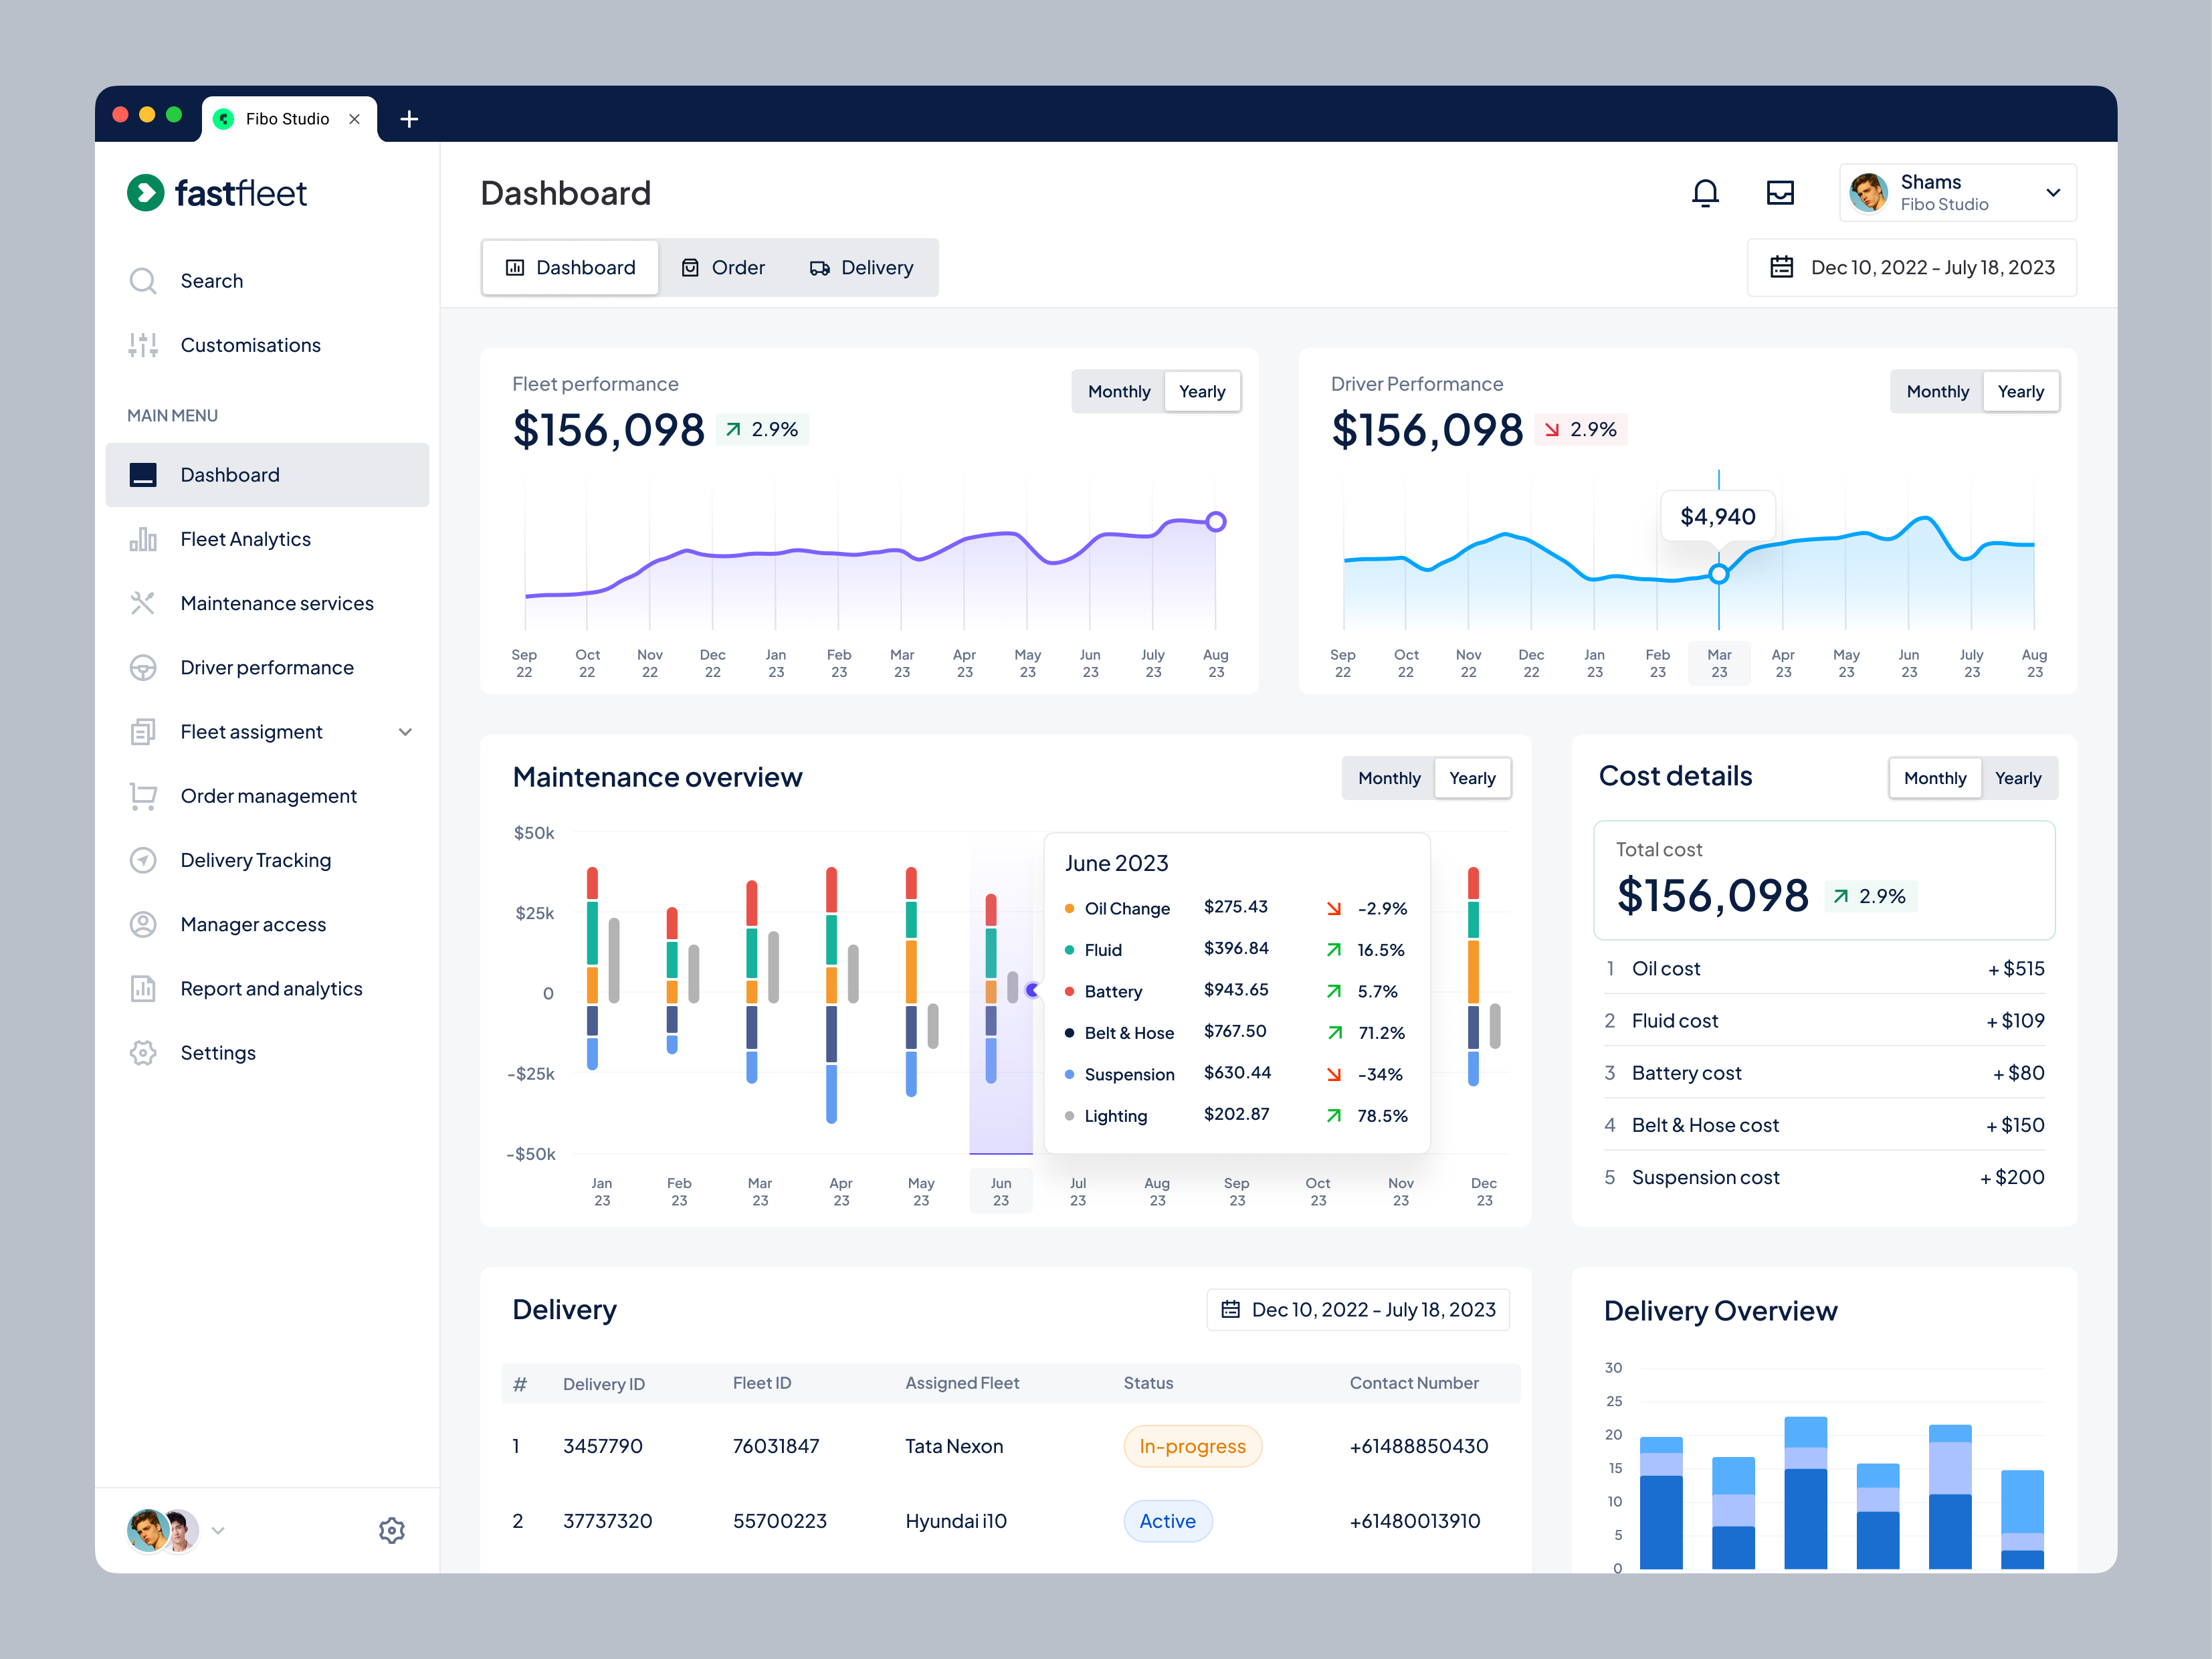2212x1659 pixels.
Task: Click the calendar icon next to the date range
Action: coord(1783,267)
